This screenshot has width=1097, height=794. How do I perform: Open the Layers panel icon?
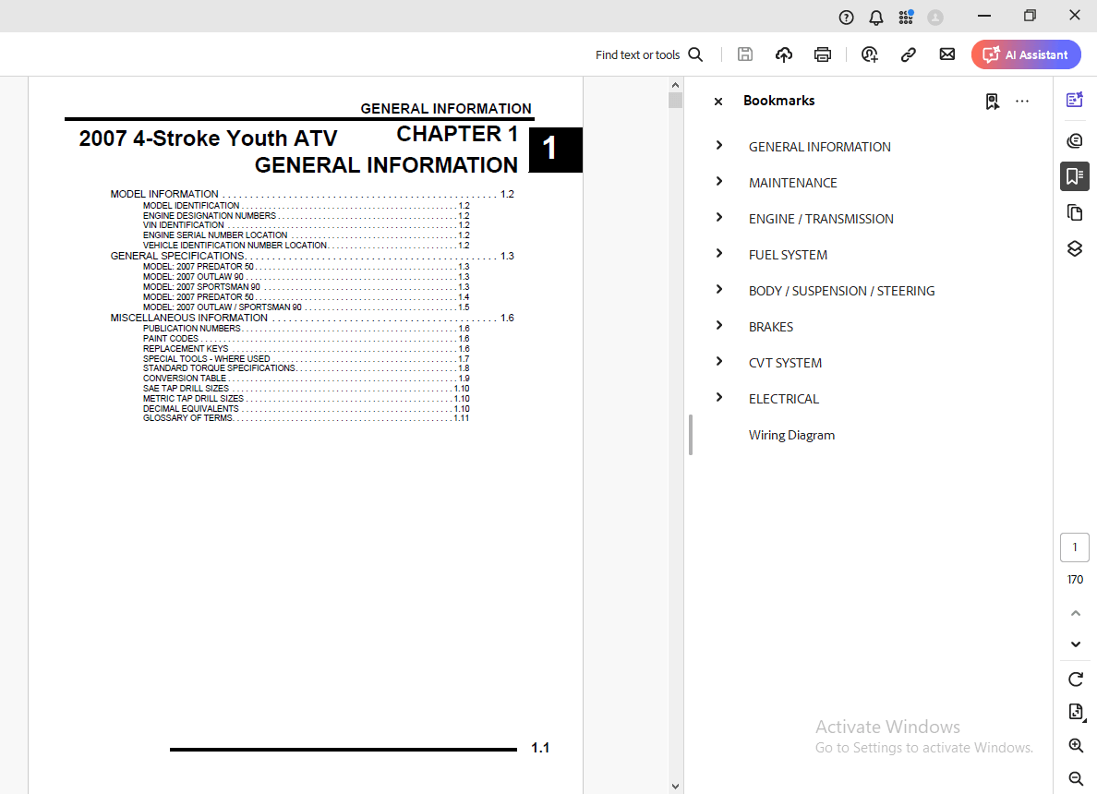coord(1074,249)
